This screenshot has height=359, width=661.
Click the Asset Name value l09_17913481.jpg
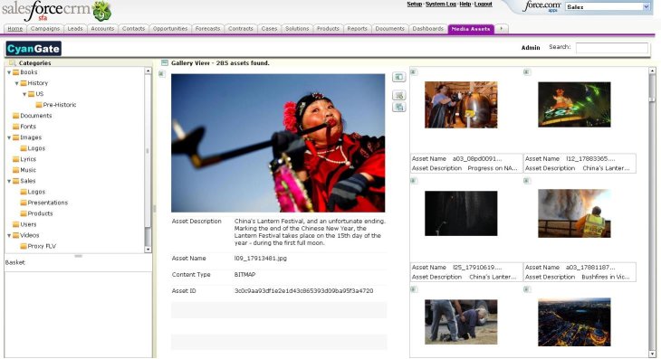tap(261, 259)
